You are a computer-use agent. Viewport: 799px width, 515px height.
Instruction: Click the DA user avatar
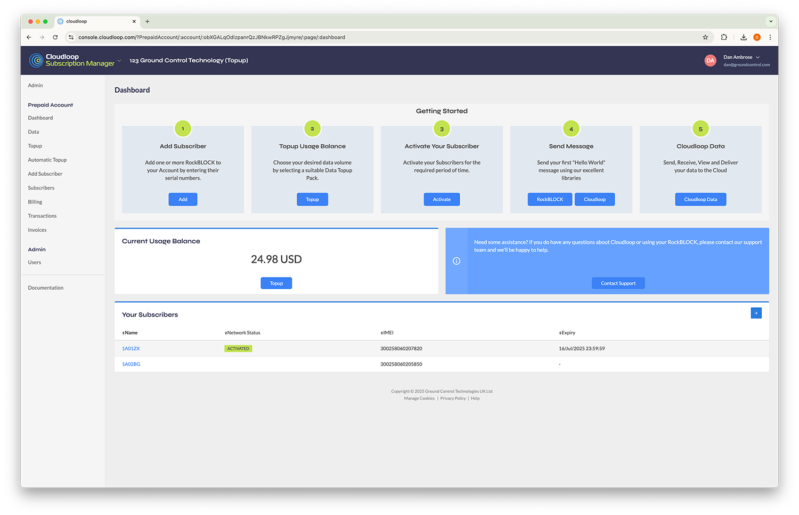pyautogui.click(x=710, y=61)
